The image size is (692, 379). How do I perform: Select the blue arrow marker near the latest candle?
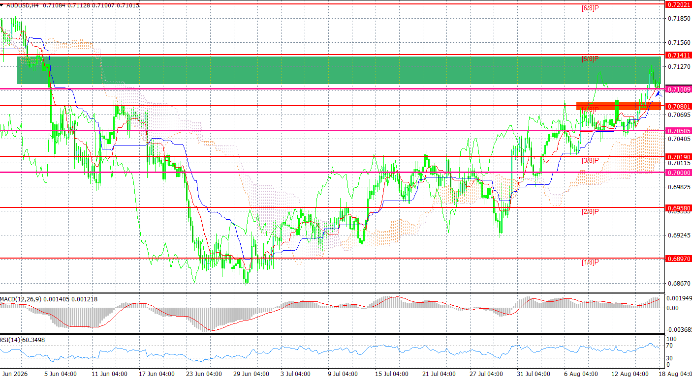658,93
